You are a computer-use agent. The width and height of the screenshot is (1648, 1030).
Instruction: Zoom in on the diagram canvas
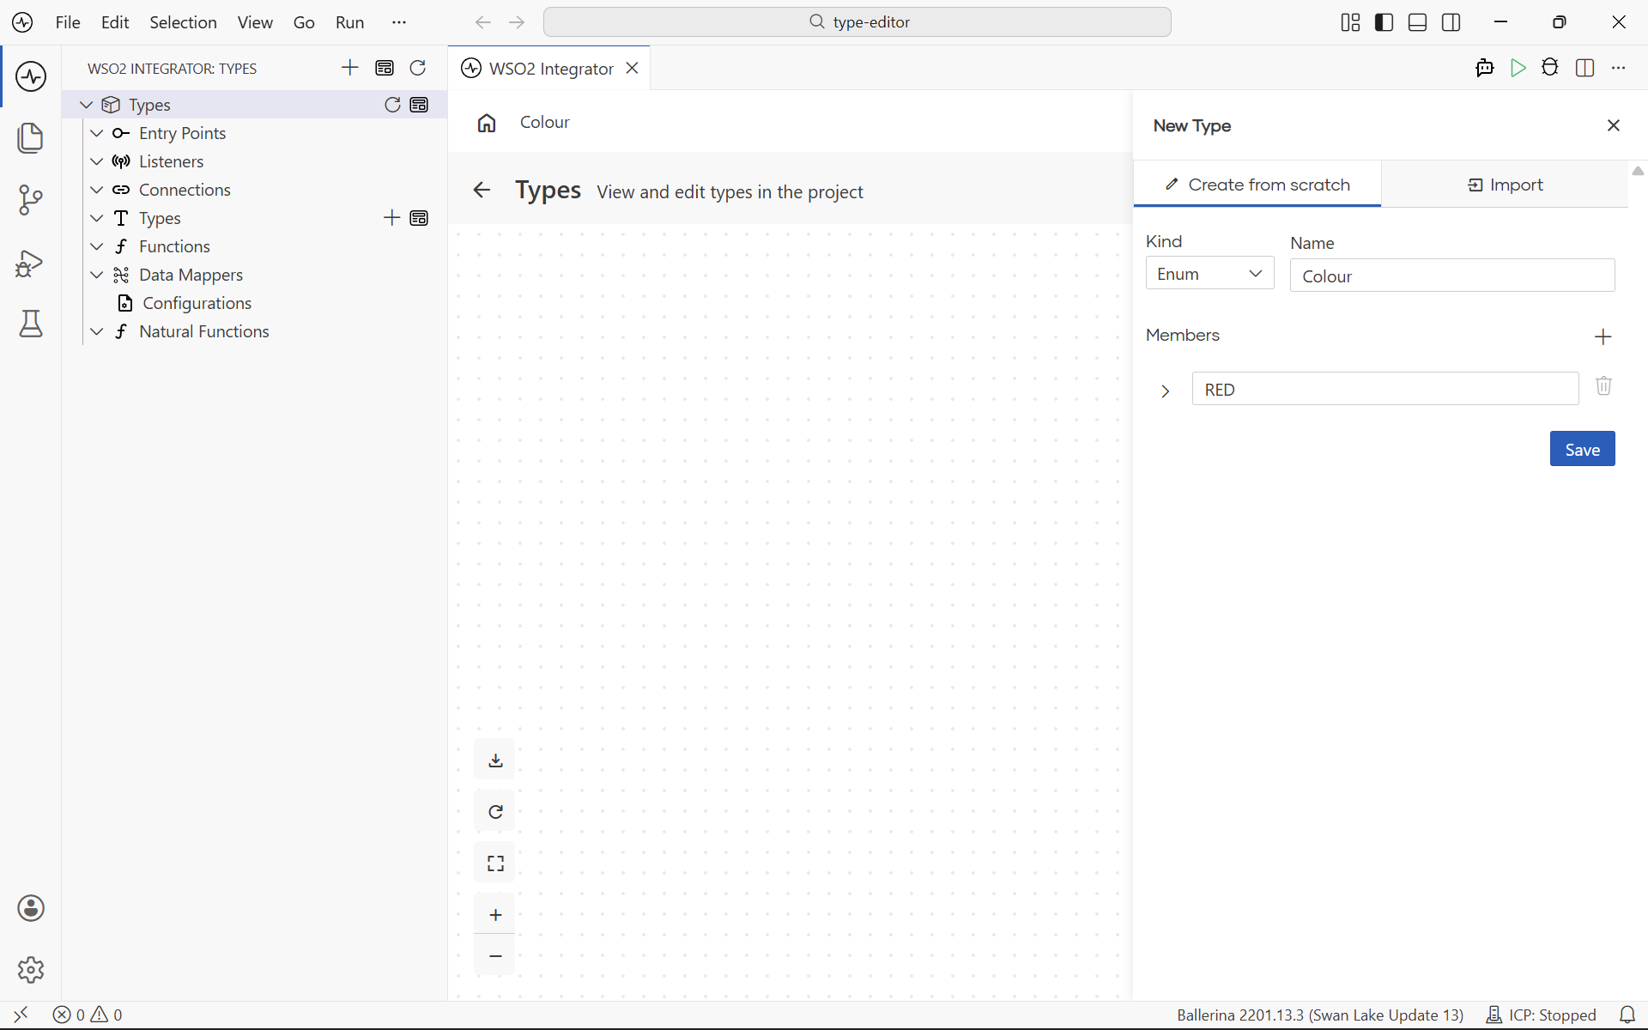(495, 915)
